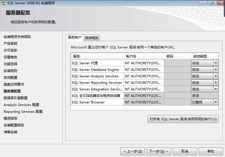
Task: Click 磁盘空间要求 in the step list
Action: coord(14,84)
